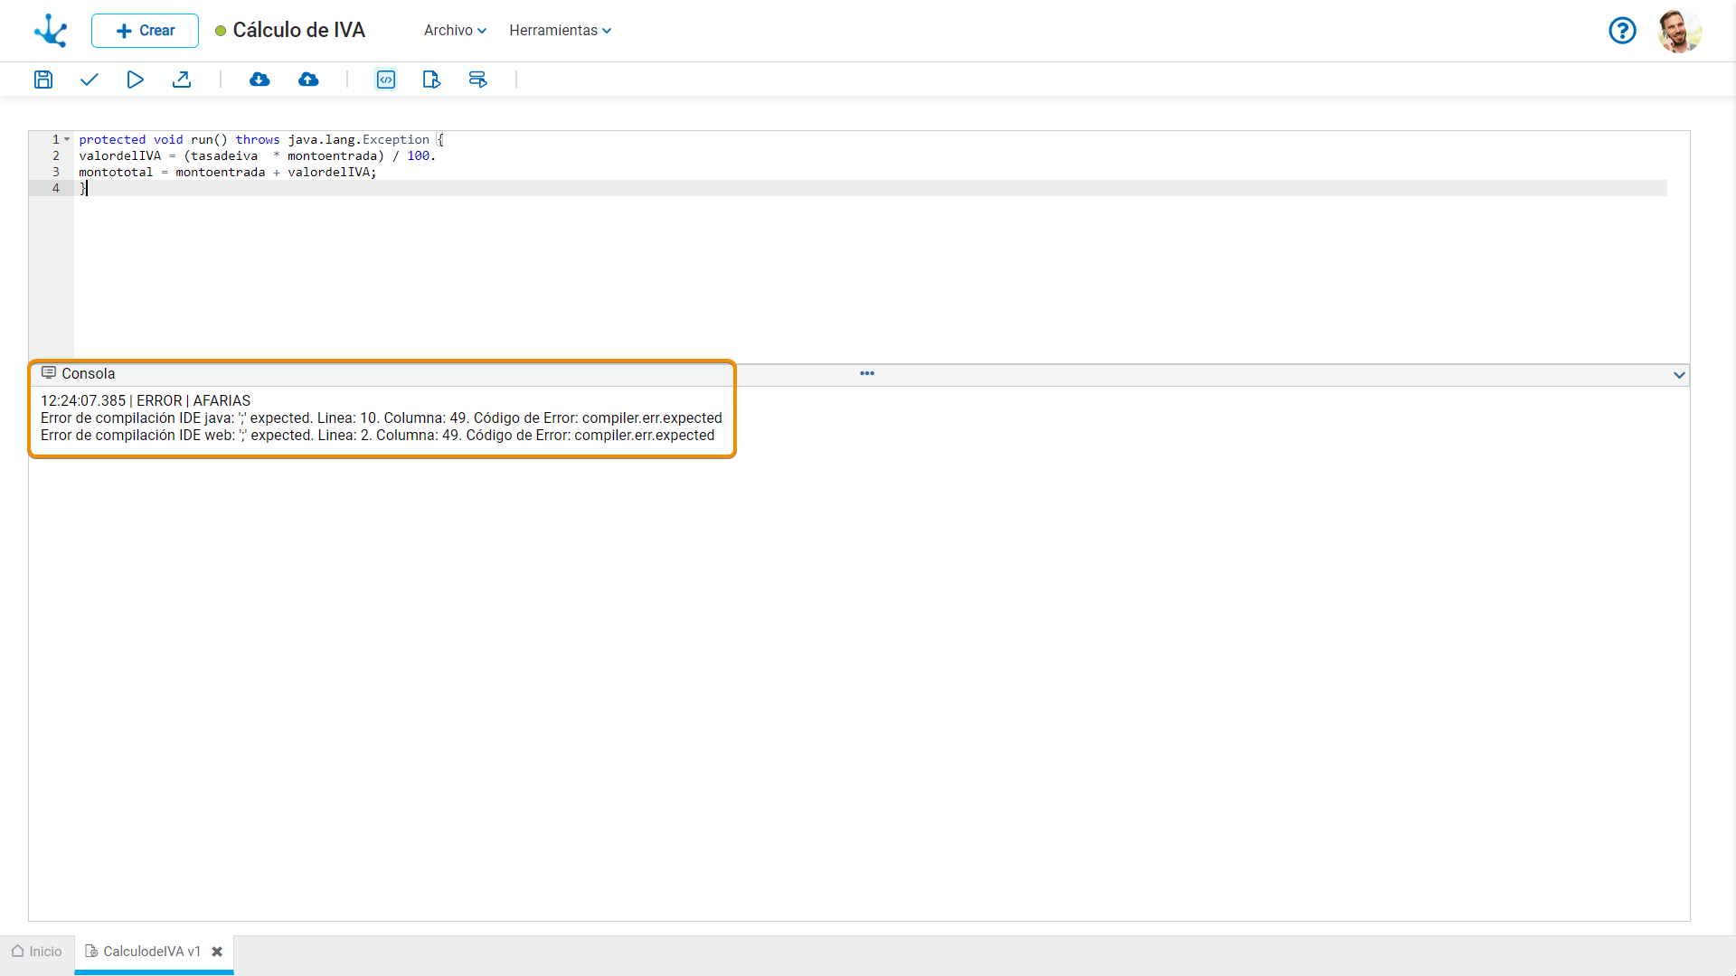Click the checkmark validate icon

click(89, 80)
